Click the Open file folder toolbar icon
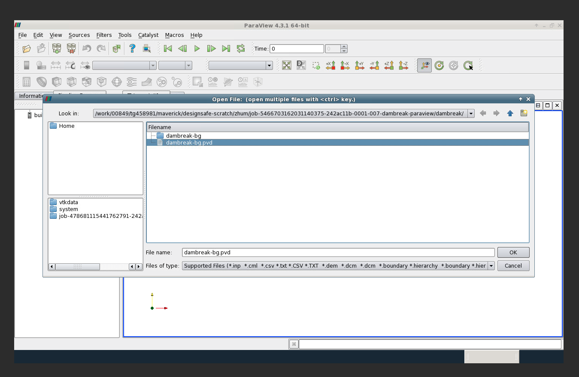Viewport: 579px width, 377px height. point(27,48)
